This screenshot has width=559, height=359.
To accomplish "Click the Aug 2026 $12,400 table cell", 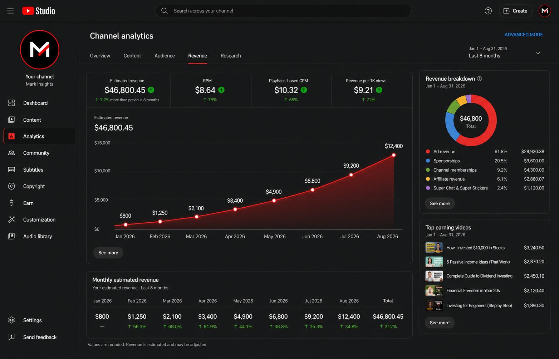I will 349,317.
